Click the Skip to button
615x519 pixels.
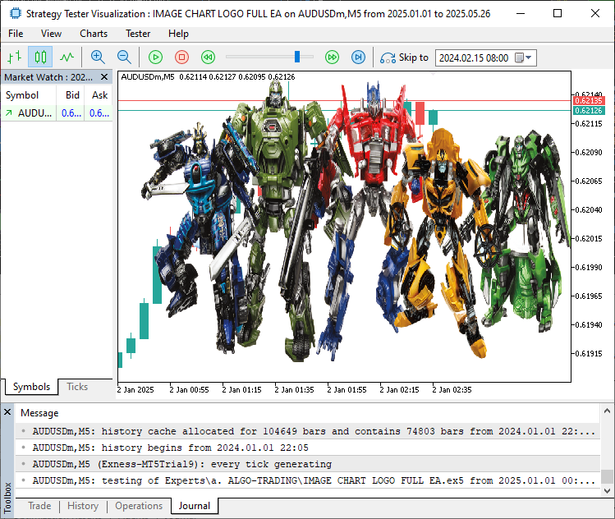click(405, 57)
